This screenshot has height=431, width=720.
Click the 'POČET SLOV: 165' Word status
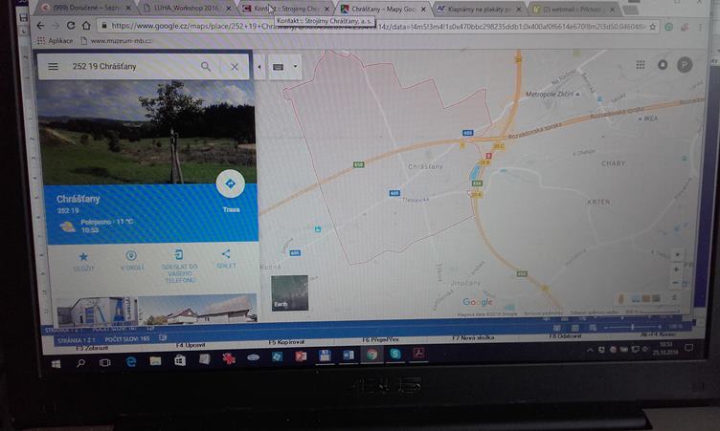click(x=127, y=339)
